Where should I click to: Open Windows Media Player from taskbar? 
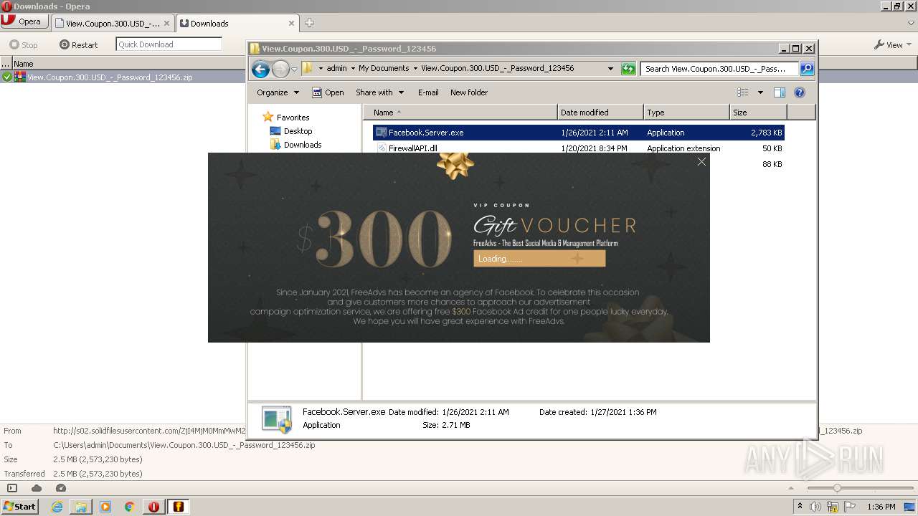(105, 507)
